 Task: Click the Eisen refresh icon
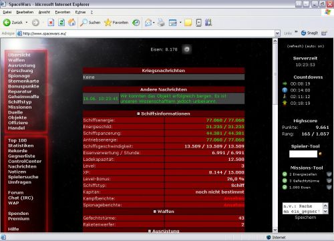(187, 49)
